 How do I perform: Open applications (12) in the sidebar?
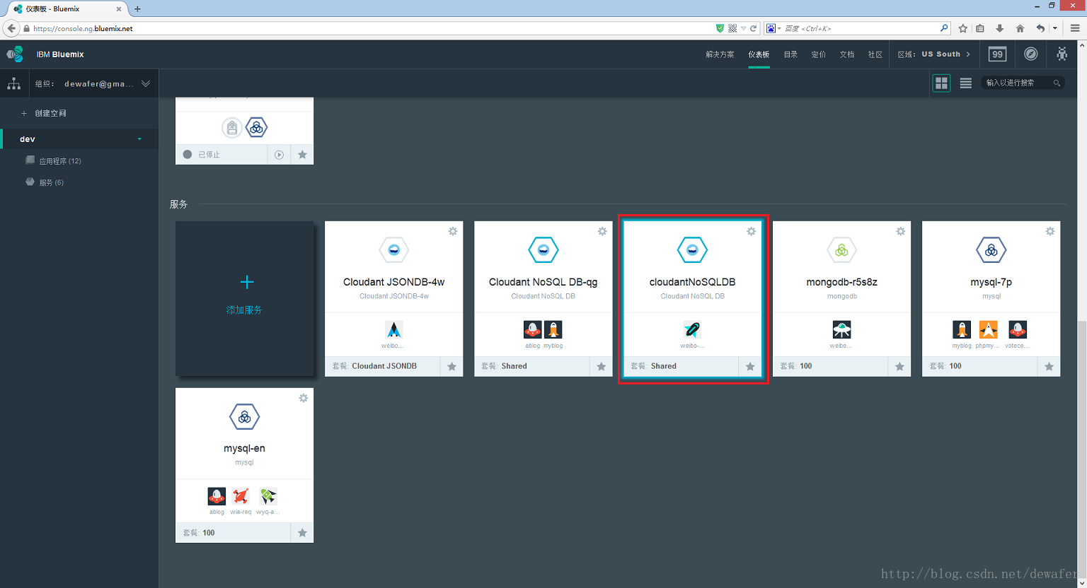tap(60, 161)
